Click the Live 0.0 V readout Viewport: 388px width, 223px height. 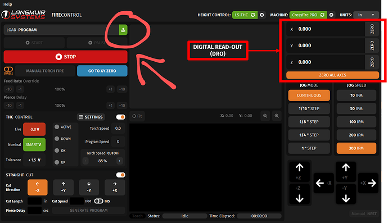click(x=34, y=129)
